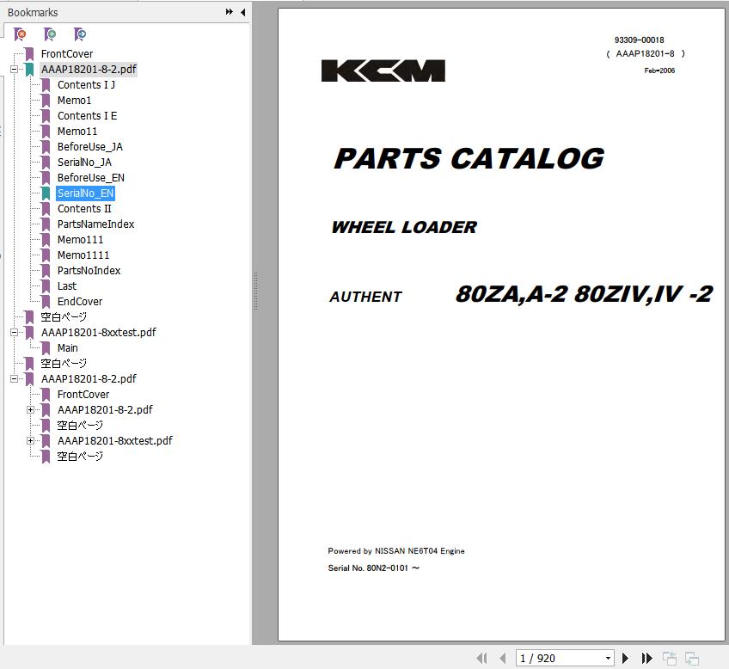Click the gray-highlighted AAAP18201-8-2.pdf bookmark label

(89, 70)
